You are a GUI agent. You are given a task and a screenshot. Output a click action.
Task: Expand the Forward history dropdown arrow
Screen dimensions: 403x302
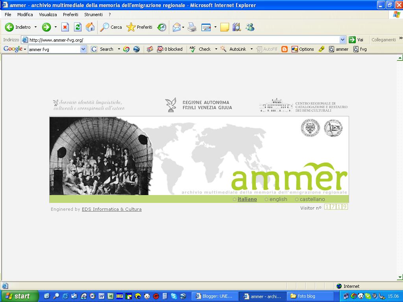coord(55,27)
